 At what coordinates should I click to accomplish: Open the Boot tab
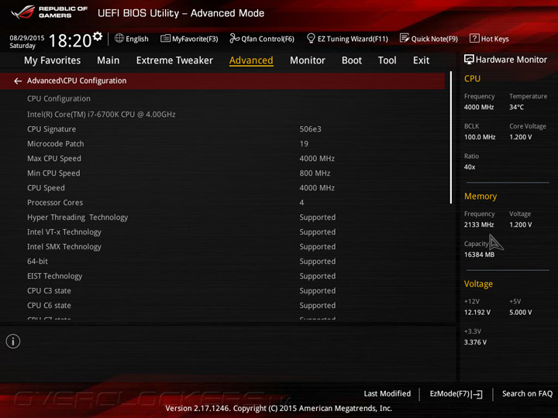352,60
